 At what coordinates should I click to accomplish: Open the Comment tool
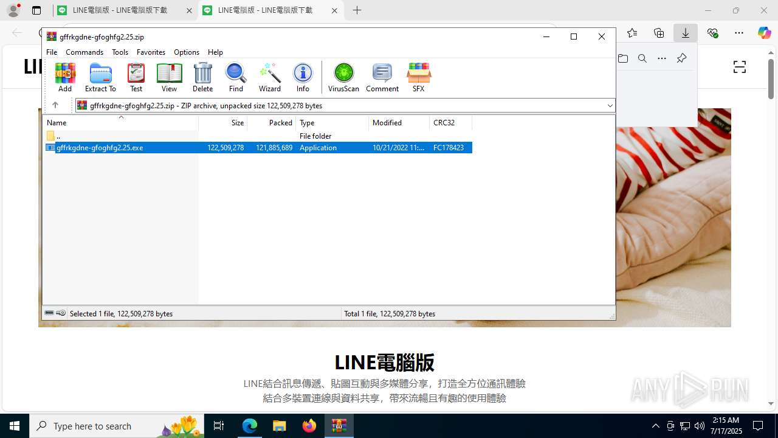point(382,77)
